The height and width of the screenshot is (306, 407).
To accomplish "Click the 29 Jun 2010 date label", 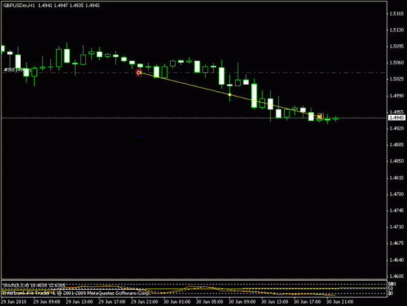I will click(x=14, y=301).
